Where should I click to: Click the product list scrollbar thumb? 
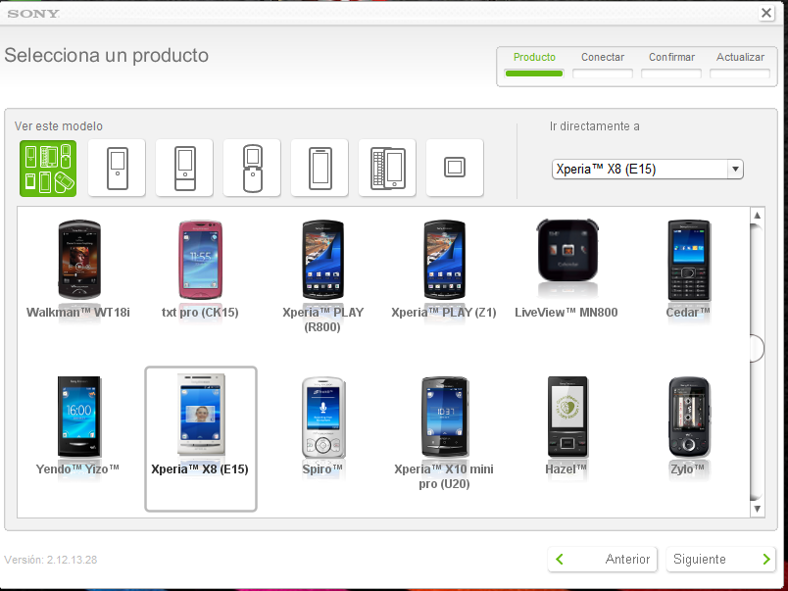tap(757, 348)
